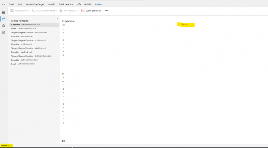Collapse the Meine Kontakte group
Viewport: 268px width, 148px height.
(x=10, y=21)
